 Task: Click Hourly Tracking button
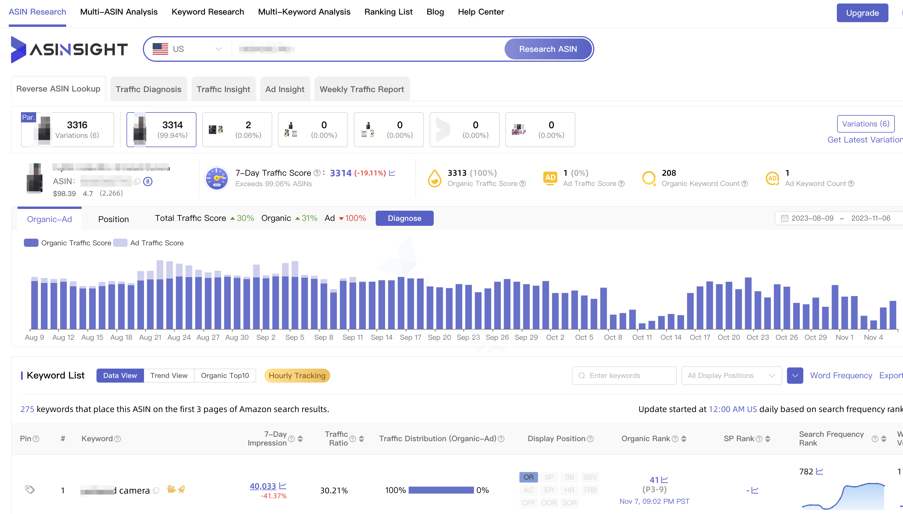(x=297, y=376)
